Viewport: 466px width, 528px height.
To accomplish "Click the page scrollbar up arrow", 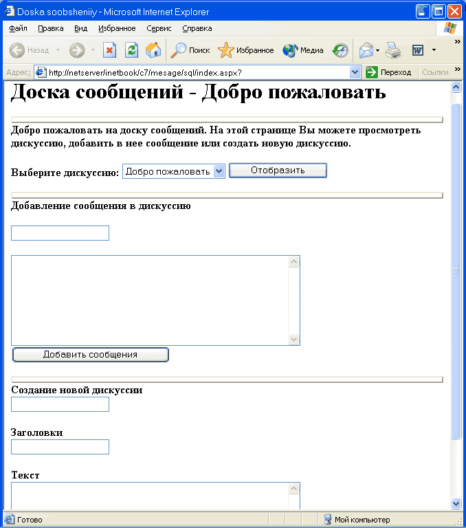I will click(x=456, y=87).
